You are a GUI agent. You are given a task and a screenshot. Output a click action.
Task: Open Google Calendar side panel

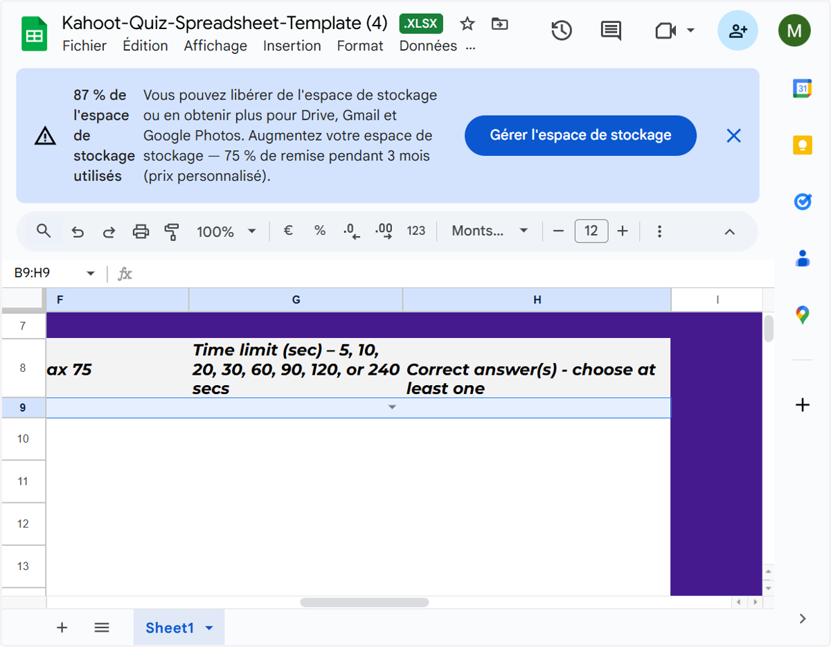(802, 88)
